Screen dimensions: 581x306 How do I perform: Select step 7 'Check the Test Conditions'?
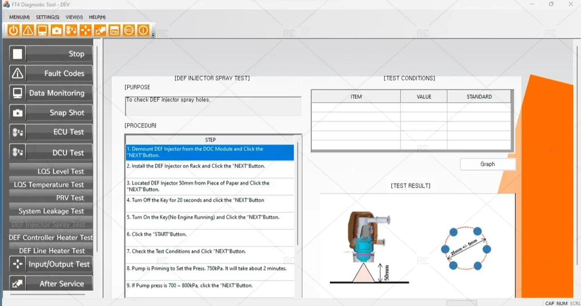coord(210,255)
